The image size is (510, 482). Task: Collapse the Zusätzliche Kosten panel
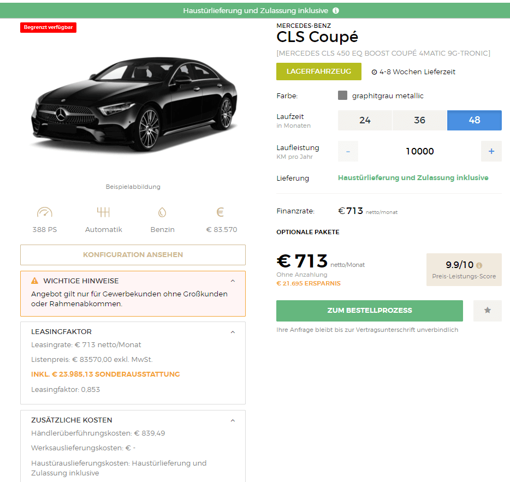[233, 420]
